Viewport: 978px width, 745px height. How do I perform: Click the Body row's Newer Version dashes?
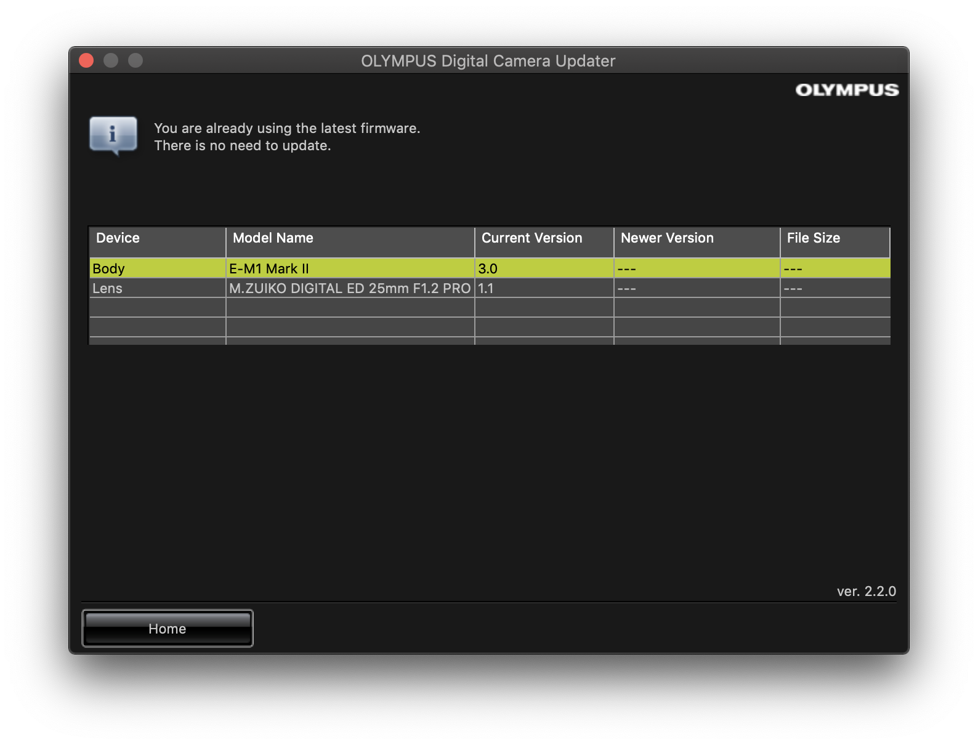tap(626, 269)
